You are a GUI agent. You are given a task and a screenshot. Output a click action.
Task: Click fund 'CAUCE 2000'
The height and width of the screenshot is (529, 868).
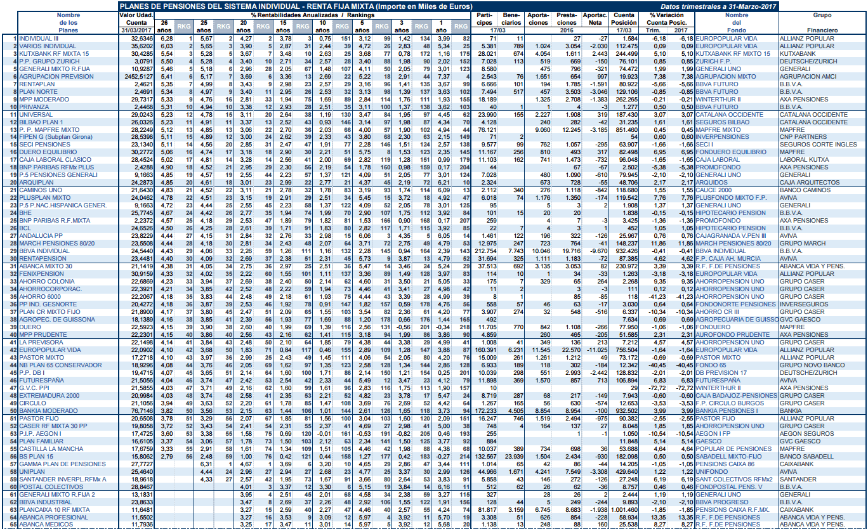pos(713,190)
